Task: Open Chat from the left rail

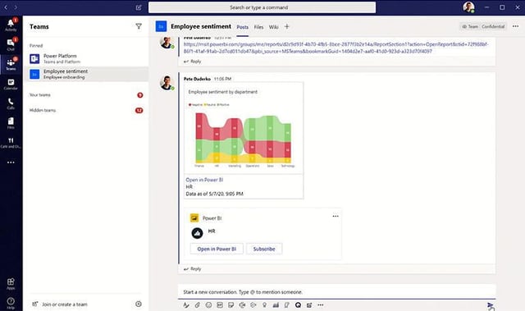Action: [x=11, y=44]
